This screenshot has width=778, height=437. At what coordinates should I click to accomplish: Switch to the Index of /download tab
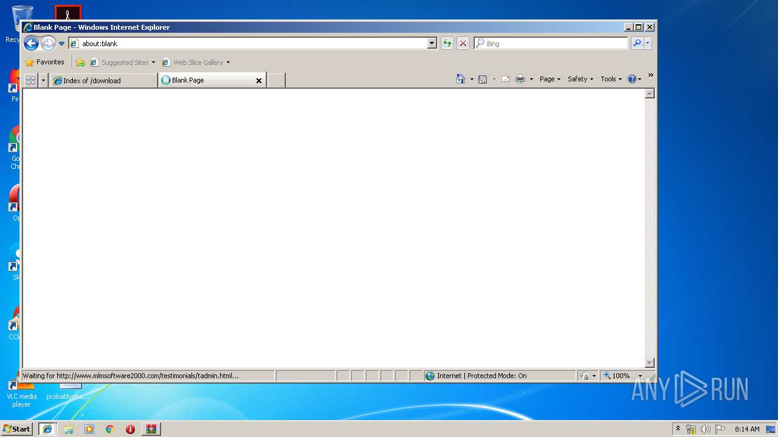103,80
